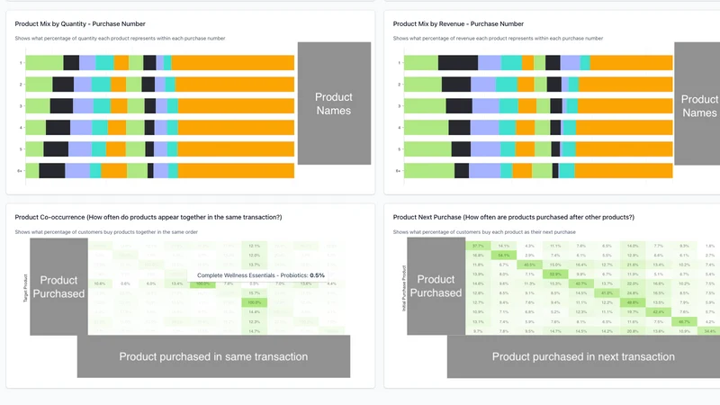Image resolution: width=720 pixels, height=405 pixels.
Task: Click the 'Initial Purchase Product' vertical axis label
Action: [x=404, y=288]
